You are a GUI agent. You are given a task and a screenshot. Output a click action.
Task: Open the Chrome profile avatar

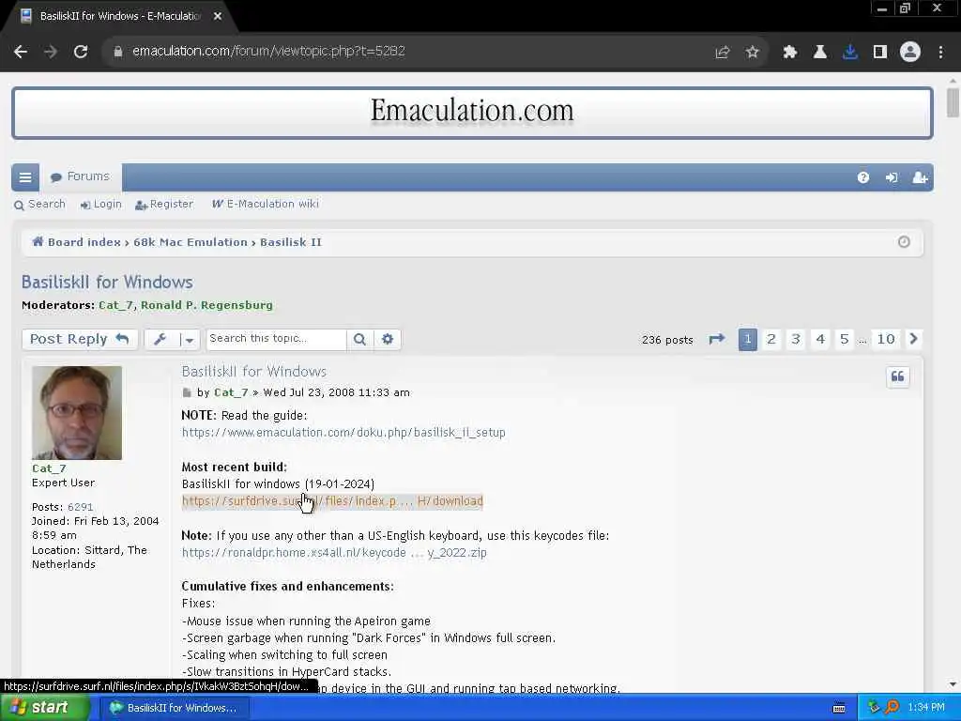tap(910, 53)
